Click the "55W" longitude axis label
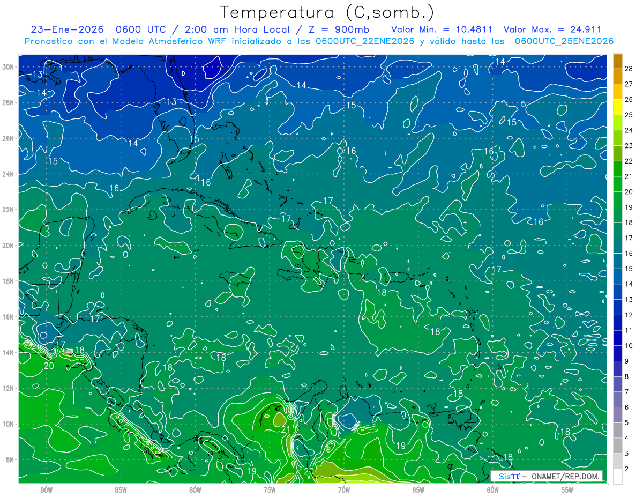643x497 pixels. pyautogui.click(x=567, y=490)
